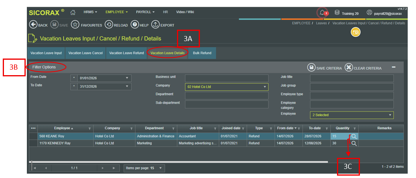Click the filter Job title field

coord(352,78)
